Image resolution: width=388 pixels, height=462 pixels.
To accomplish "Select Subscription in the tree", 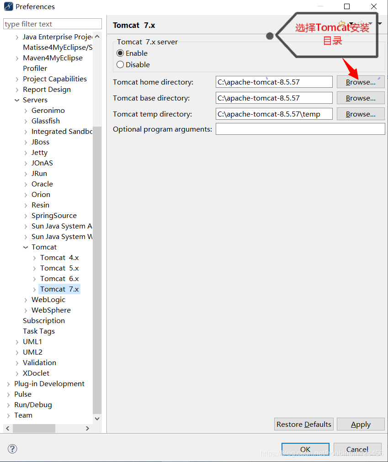I will pos(44,321).
